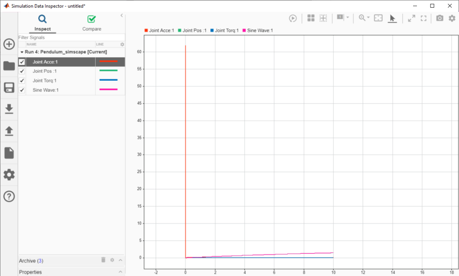Uncheck the Joint Torq:1 checkbox
This screenshot has width=459, height=276.
pyautogui.click(x=22, y=80)
